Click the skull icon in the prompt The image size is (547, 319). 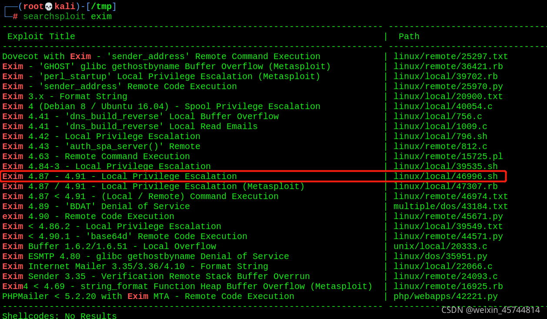click(49, 7)
